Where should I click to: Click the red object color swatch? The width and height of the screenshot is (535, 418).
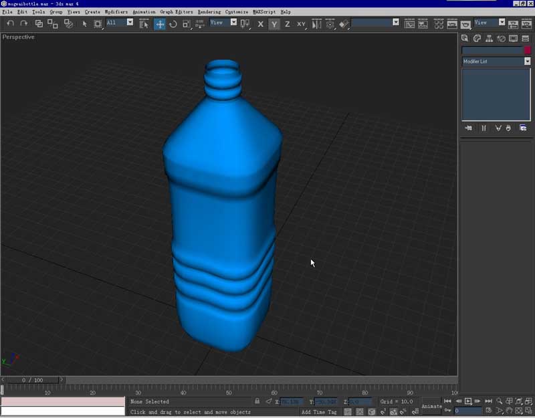(527, 50)
